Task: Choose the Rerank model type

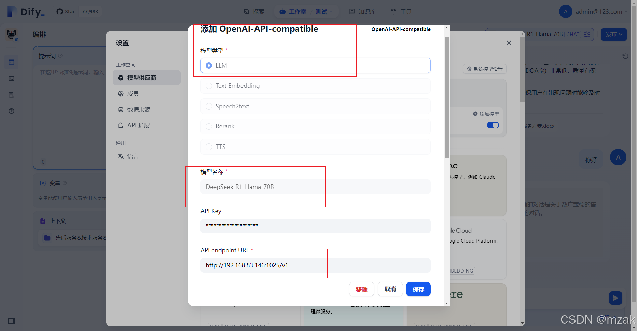Action: pos(315,126)
